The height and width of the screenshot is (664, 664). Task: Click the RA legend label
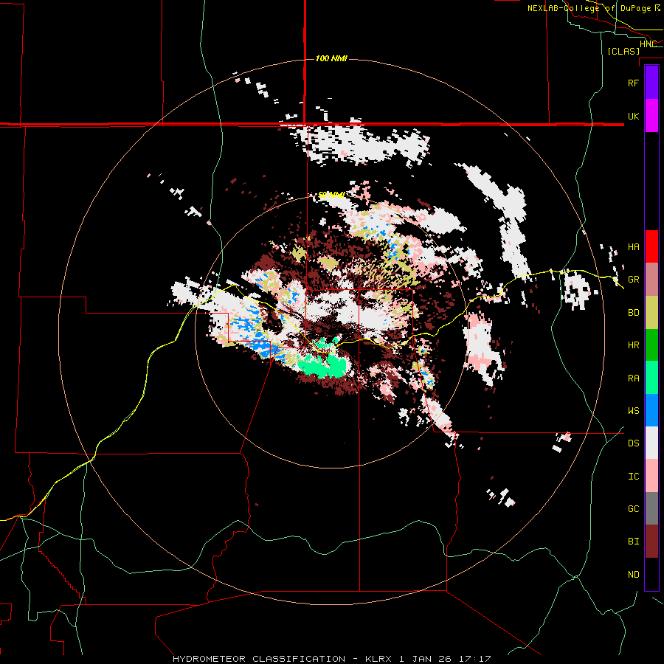tap(633, 378)
